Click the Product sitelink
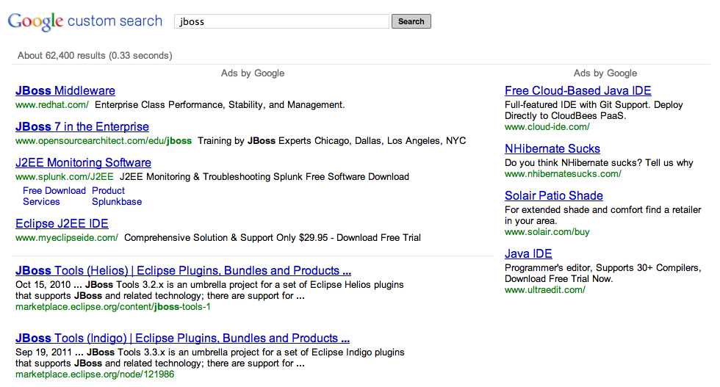 109,191
